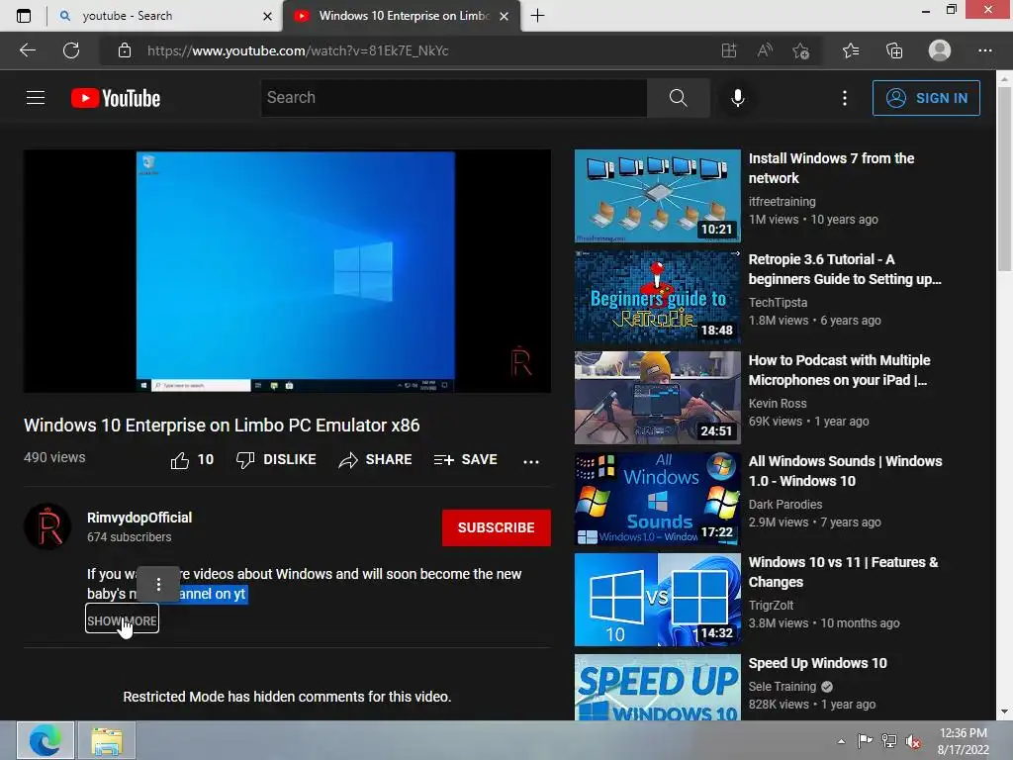Click the search magnifier button on YouTube

click(x=679, y=98)
